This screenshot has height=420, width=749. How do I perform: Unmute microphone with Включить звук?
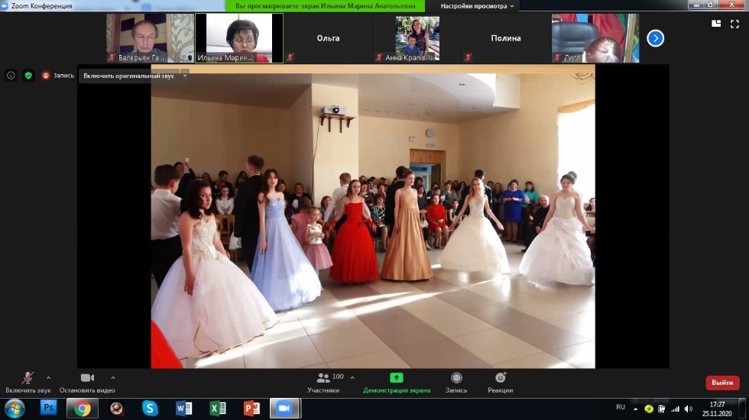(28, 379)
